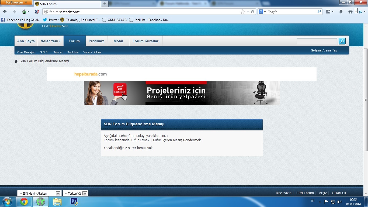Open the downloads arrow icon
Screen dimensions: 368x207
pos(341,12)
